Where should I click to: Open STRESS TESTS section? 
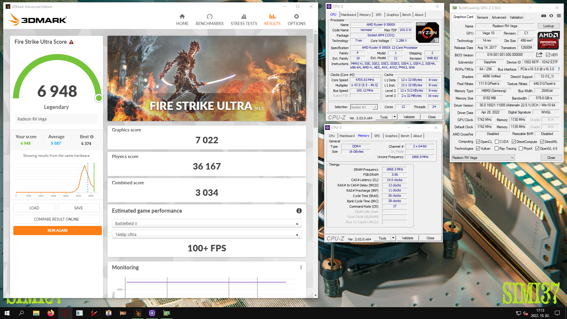(x=244, y=20)
